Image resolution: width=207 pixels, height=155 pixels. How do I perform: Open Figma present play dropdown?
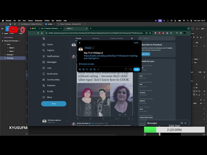pos(198,29)
